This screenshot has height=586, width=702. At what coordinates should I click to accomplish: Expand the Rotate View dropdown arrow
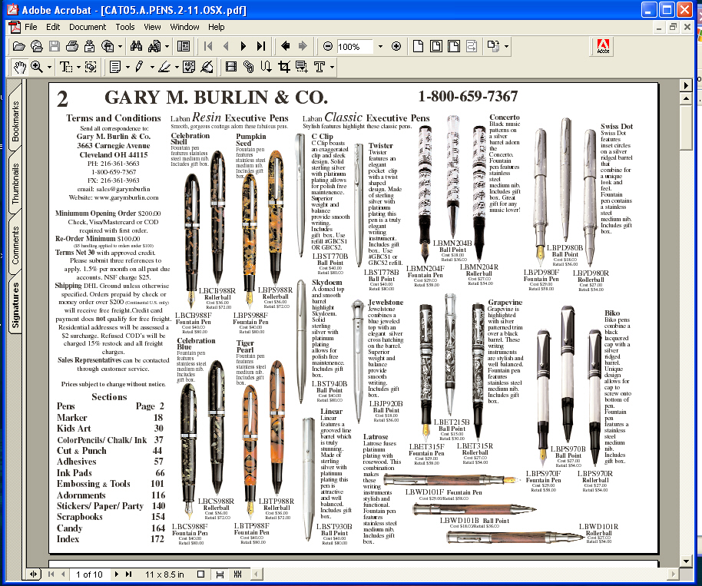tap(506, 46)
